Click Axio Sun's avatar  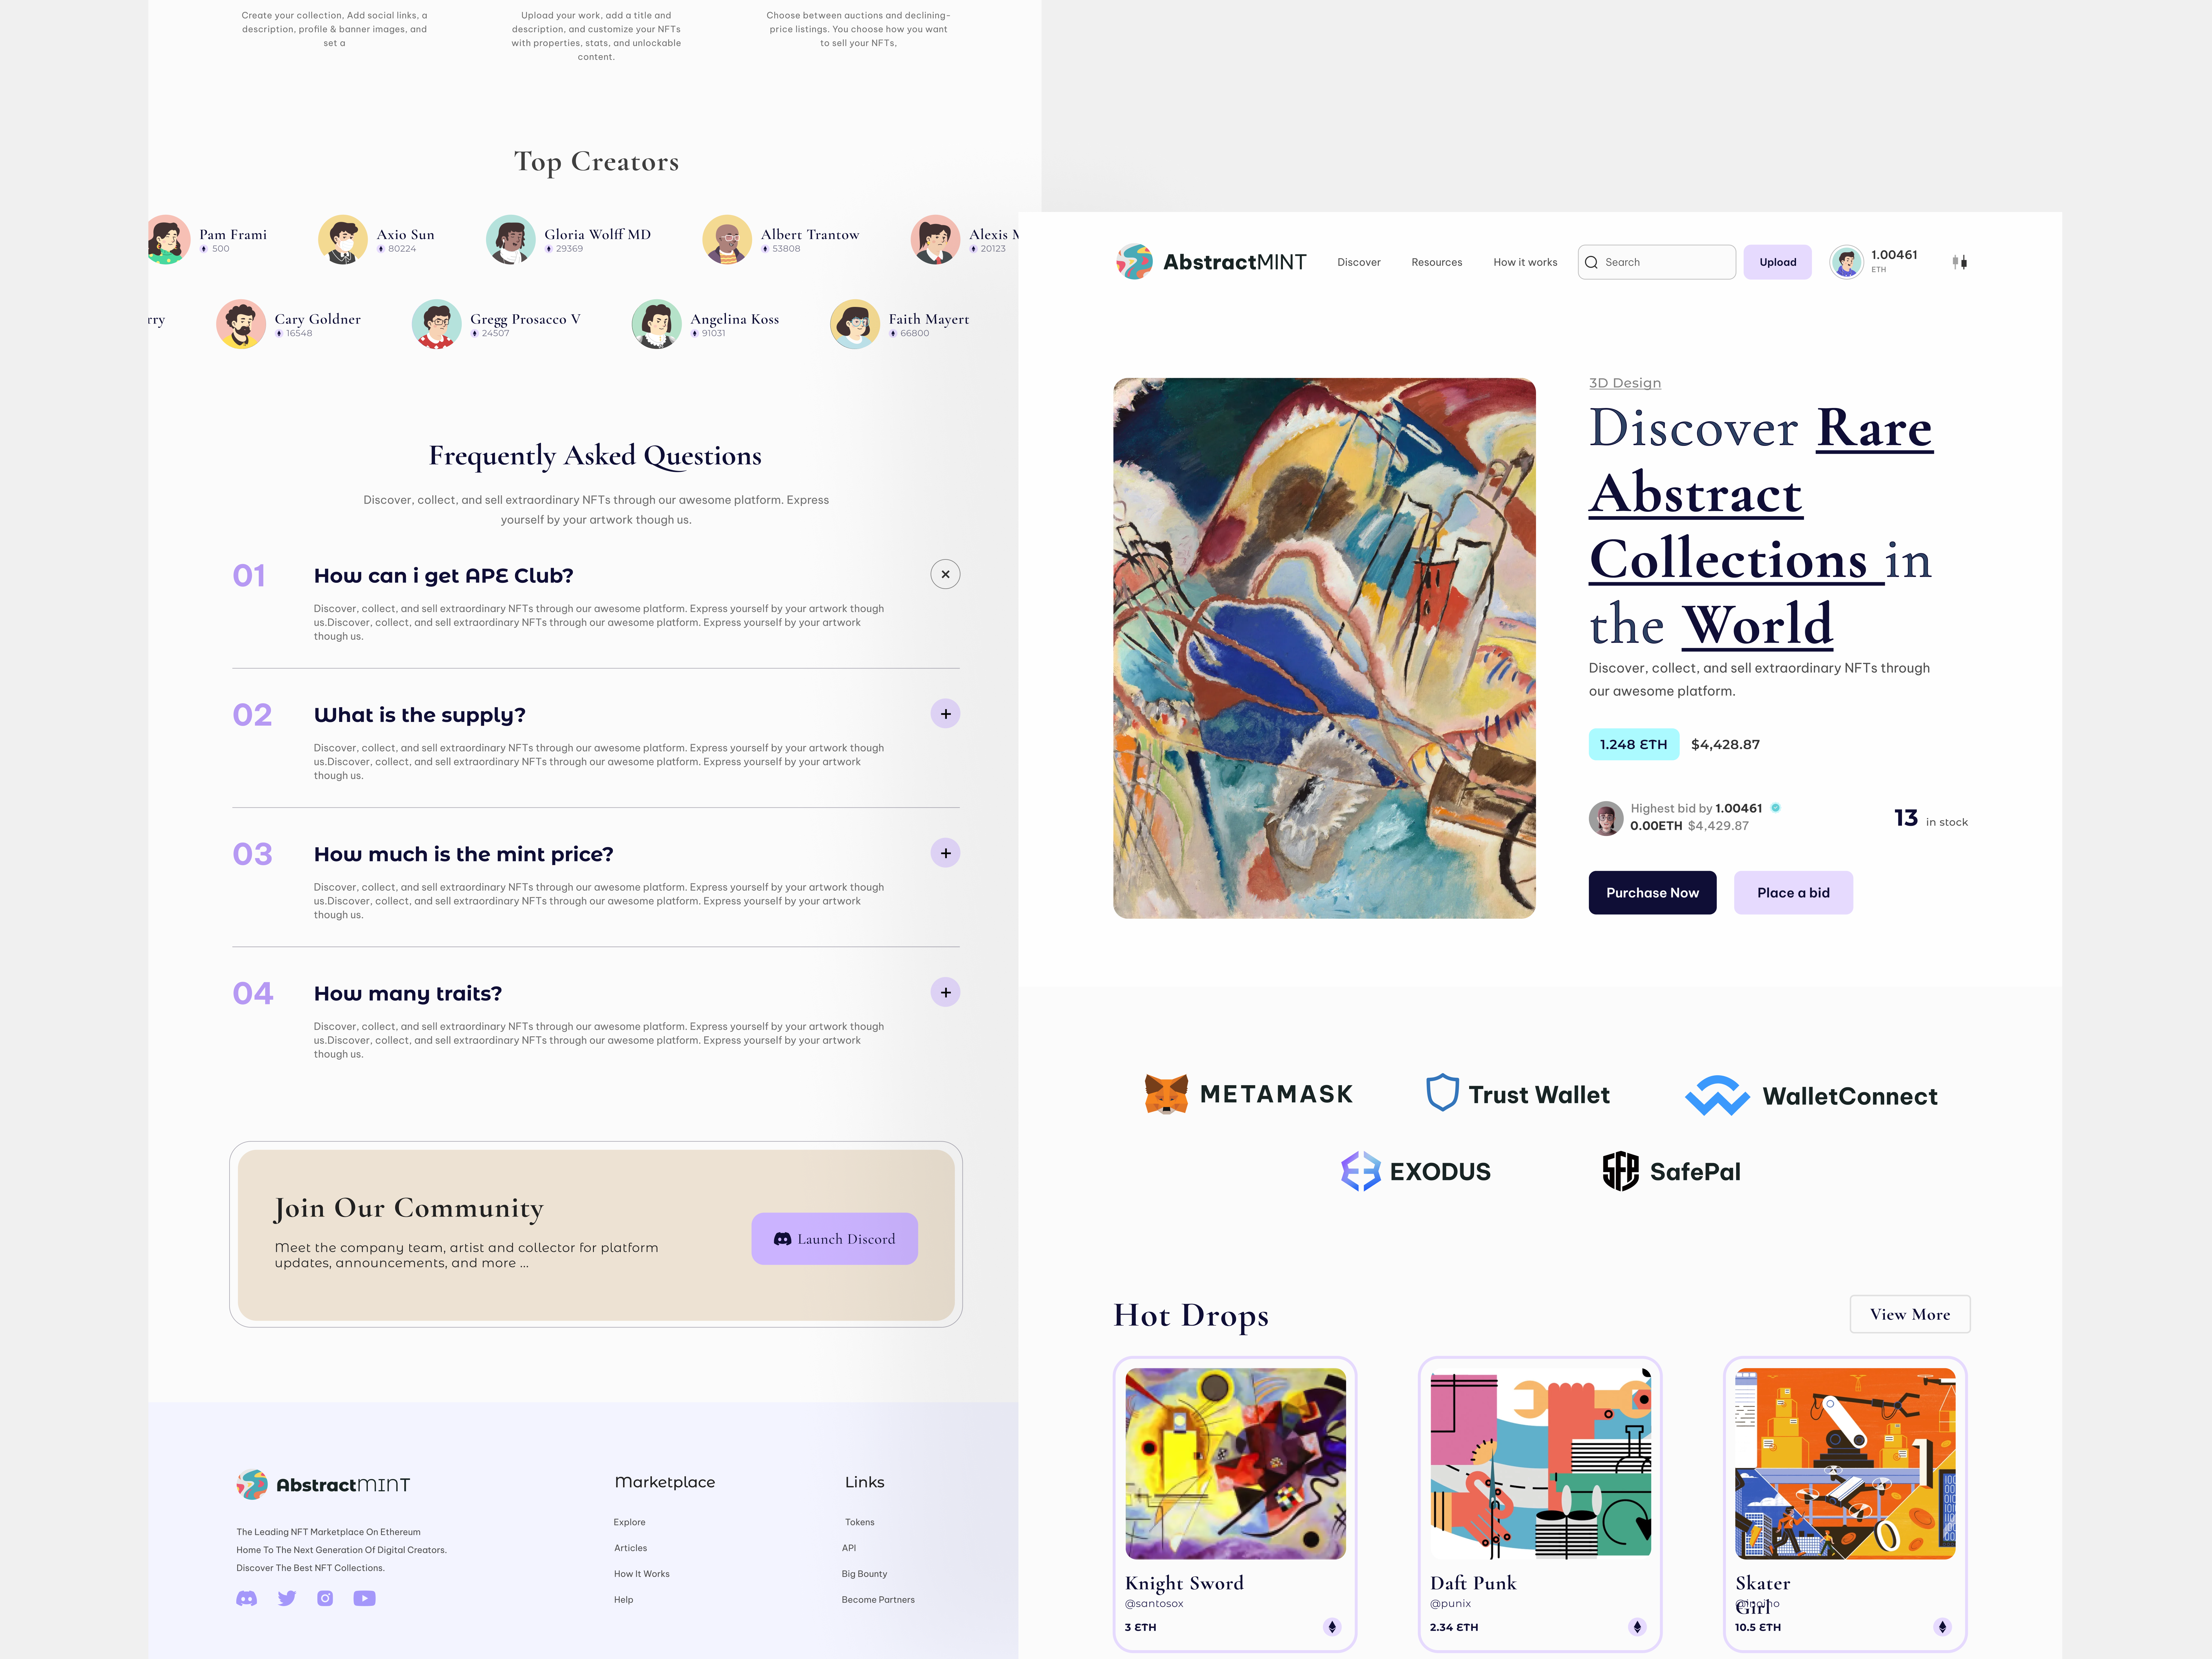coord(343,240)
